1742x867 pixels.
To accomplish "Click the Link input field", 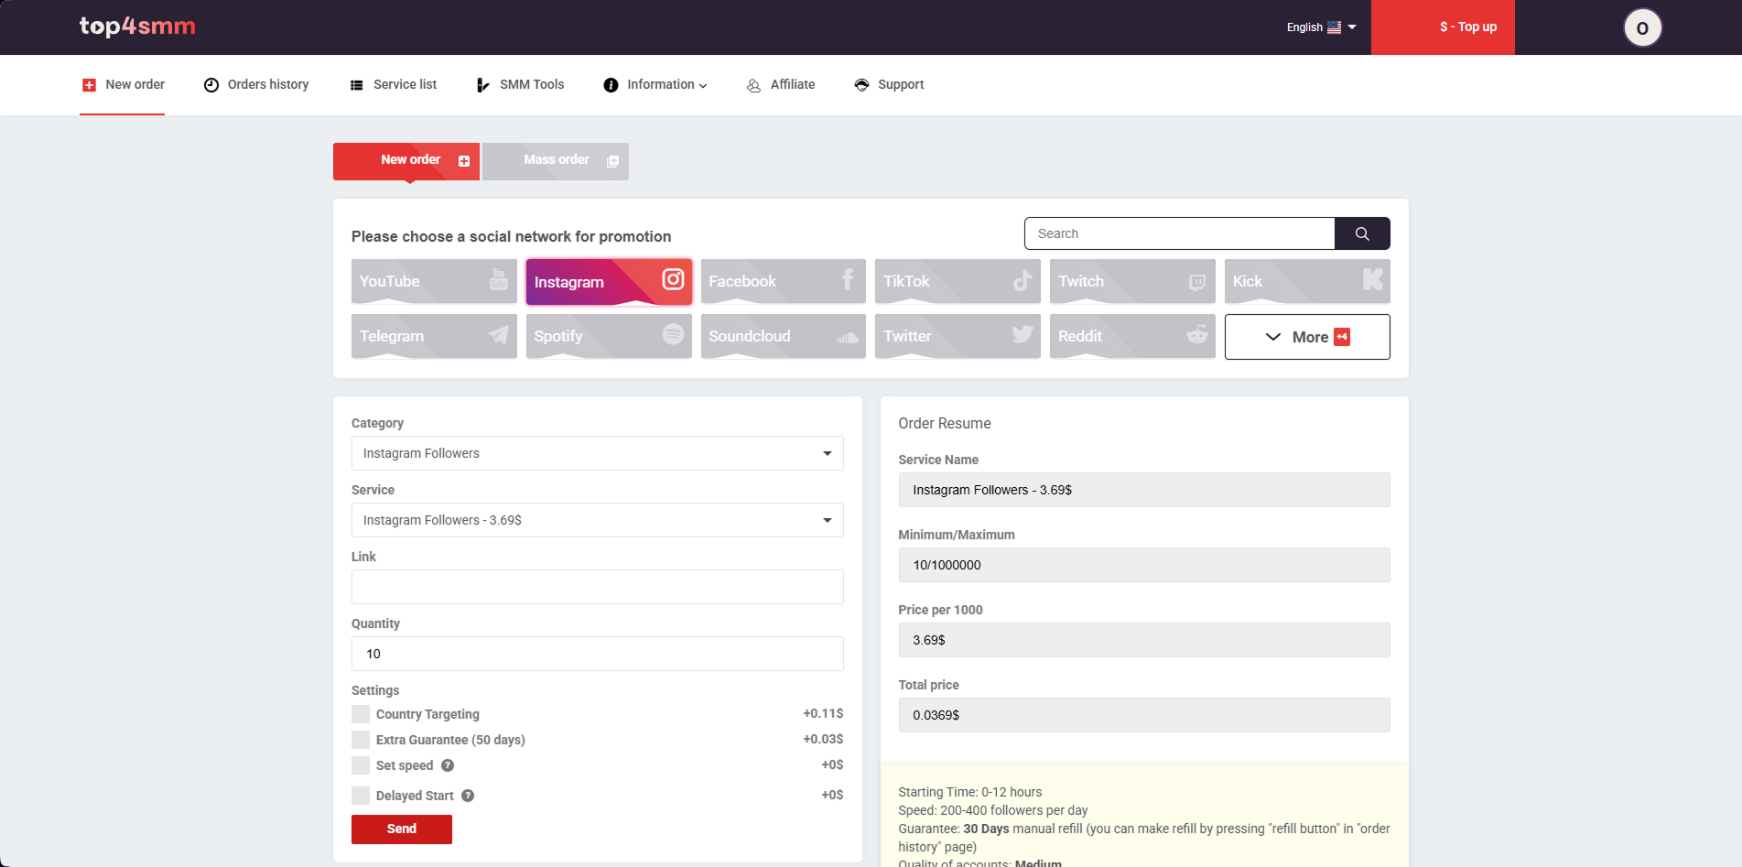I will (598, 587).
